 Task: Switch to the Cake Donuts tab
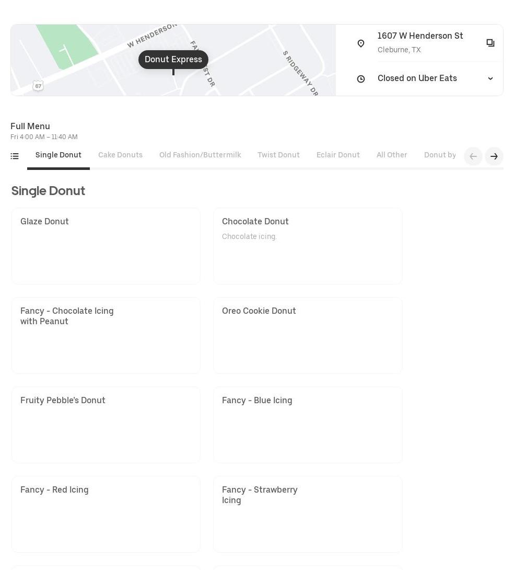coord(120,155)
